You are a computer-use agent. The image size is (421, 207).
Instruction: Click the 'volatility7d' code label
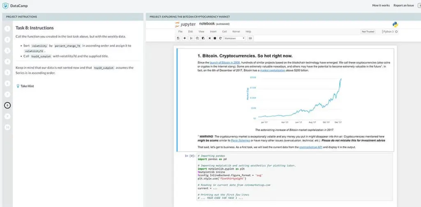pyautogui.click(x=34, y=51)
